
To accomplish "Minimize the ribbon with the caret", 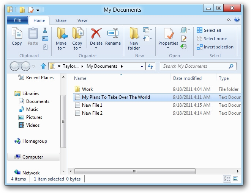I will (229, 20).
